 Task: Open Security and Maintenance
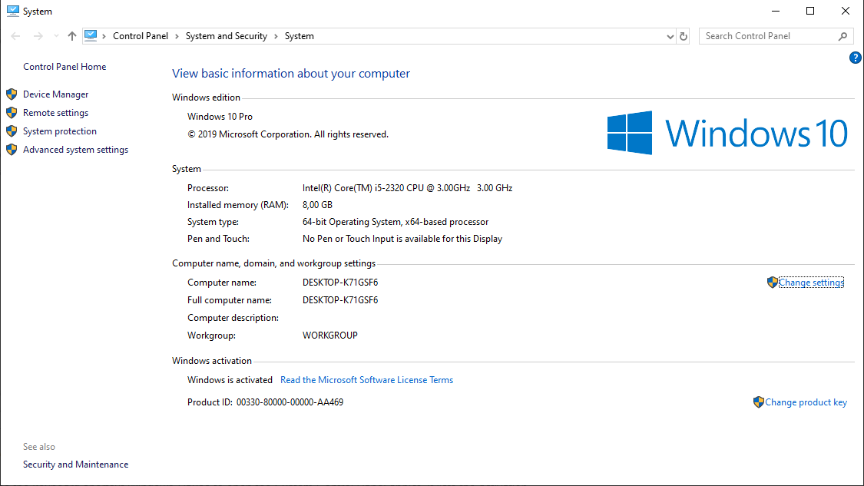coord(75,464)
